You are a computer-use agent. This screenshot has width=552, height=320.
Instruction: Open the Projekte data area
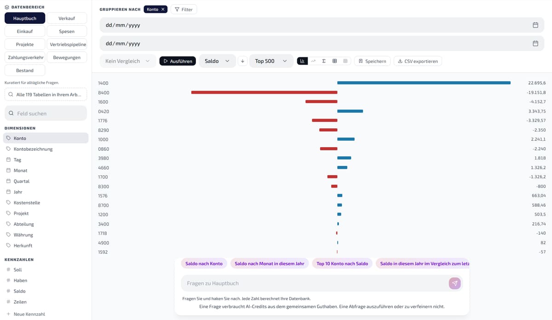25,45
